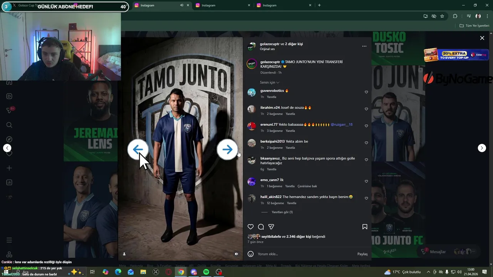Share the post with the paper plane icon
The height and width of the screenshot is (277, 493).
271,227
